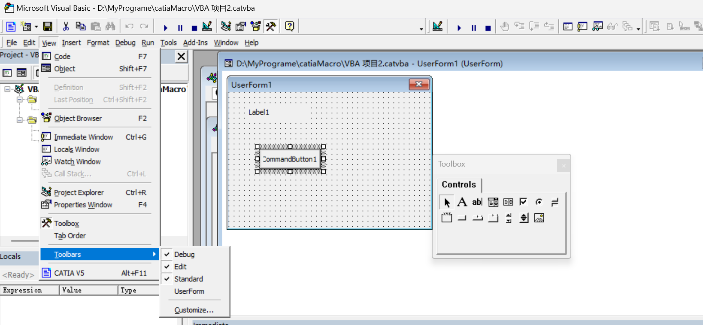
Task: Select the Label 'A' control in Toolbox
Action: [462, 202]
